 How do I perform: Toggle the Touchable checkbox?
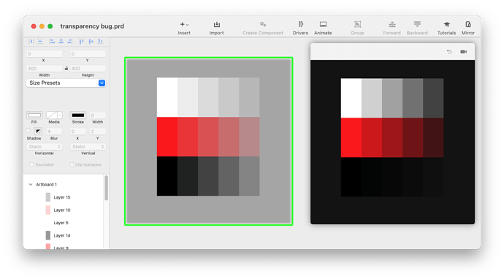[31, 164]
